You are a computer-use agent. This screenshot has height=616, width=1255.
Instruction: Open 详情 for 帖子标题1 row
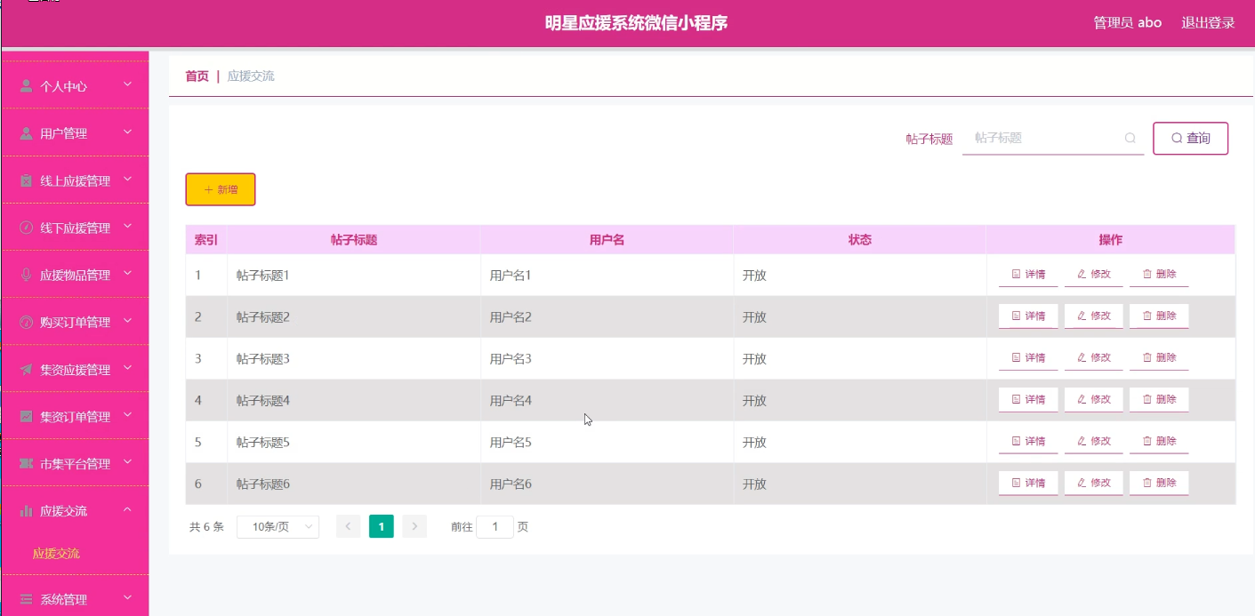(1028, 275)
